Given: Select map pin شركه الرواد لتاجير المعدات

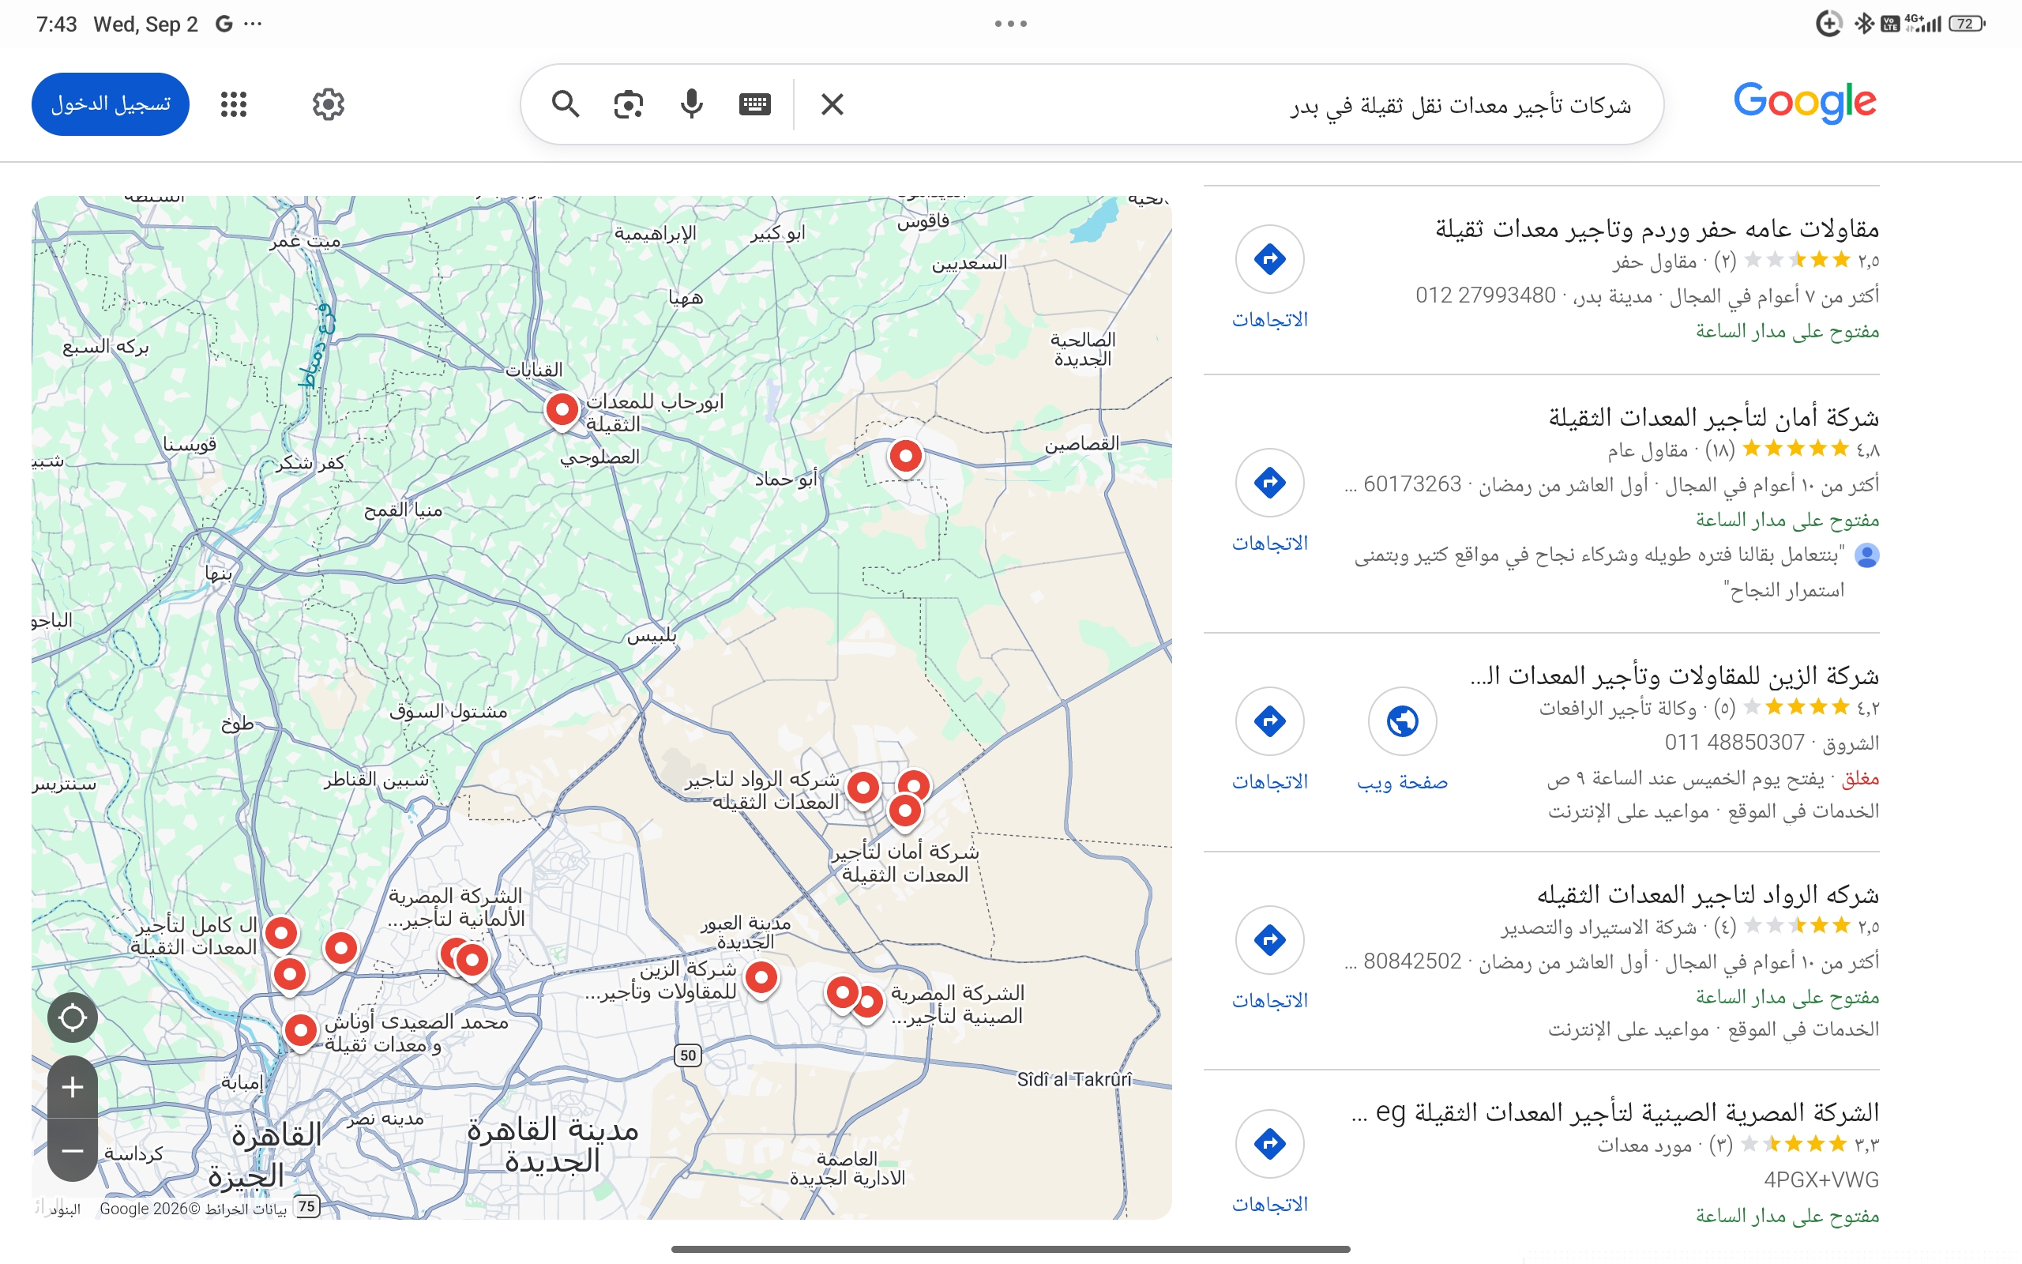Looking at the screenshot, I should coord(863,788).
